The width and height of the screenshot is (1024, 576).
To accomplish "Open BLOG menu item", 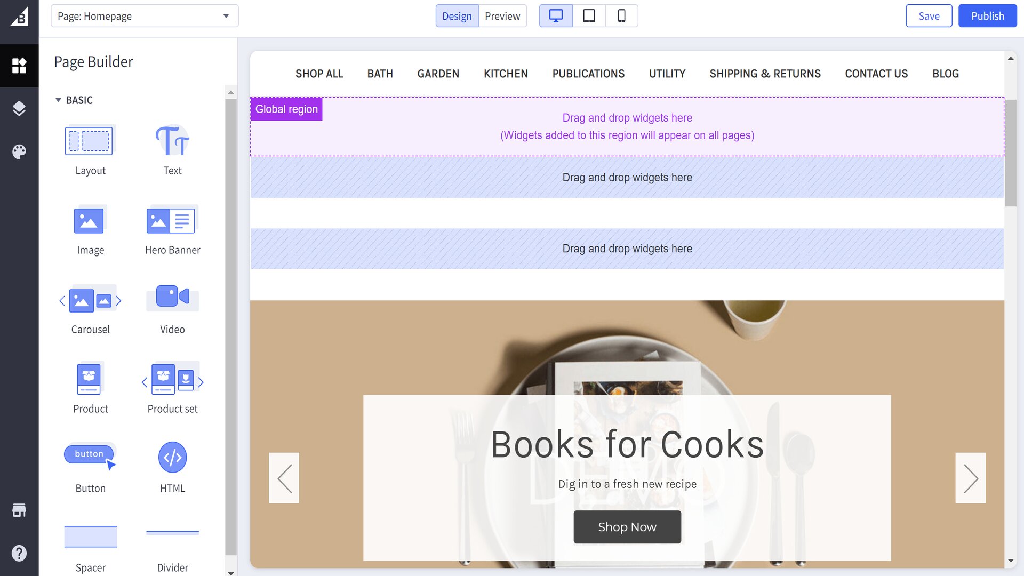I will pos(945,74).
